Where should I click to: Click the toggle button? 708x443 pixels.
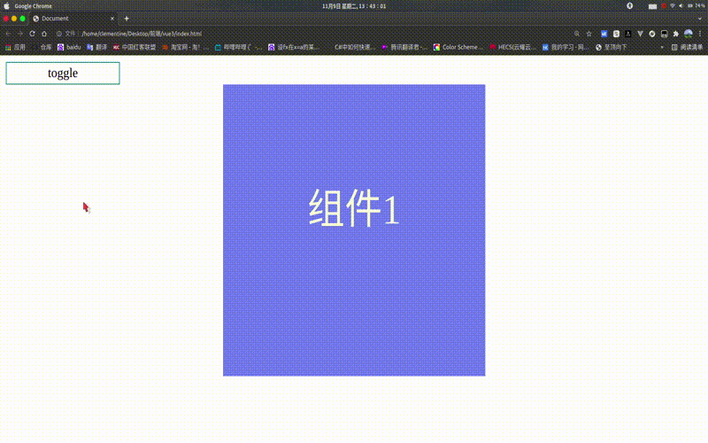point(63,74)
